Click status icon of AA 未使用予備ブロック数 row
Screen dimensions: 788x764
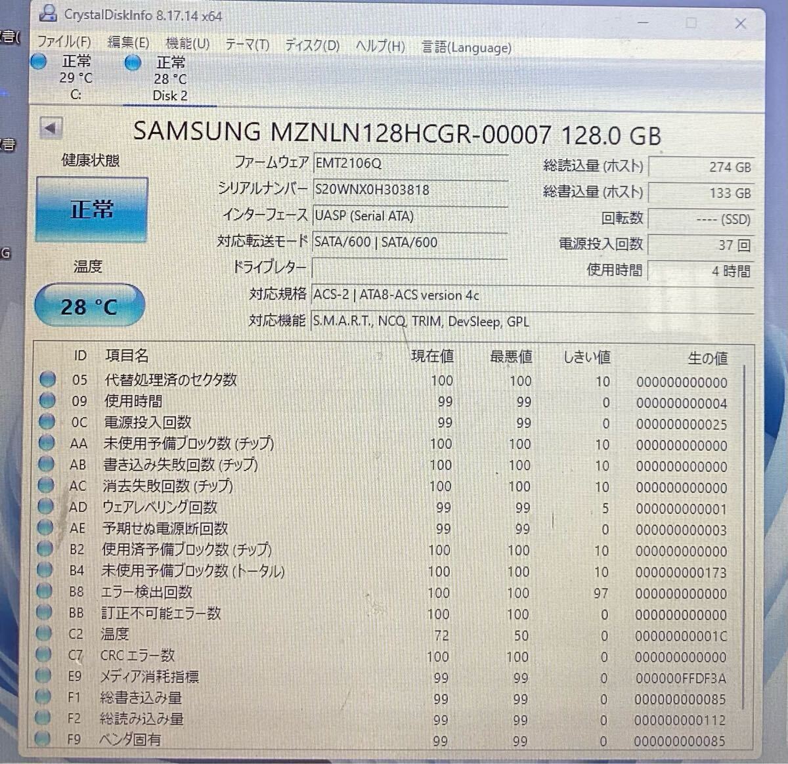coord(47,442)
